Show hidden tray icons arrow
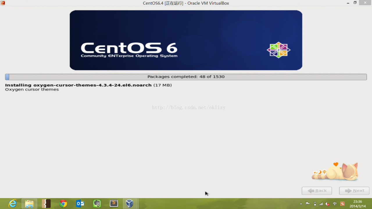Viewport: 372px width, 209px height. coord(301,204)
